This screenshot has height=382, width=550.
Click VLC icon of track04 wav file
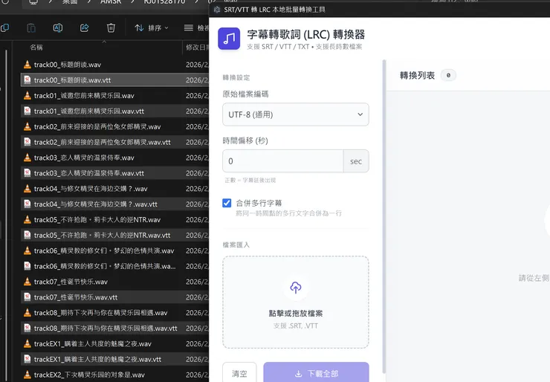[27, 189]
